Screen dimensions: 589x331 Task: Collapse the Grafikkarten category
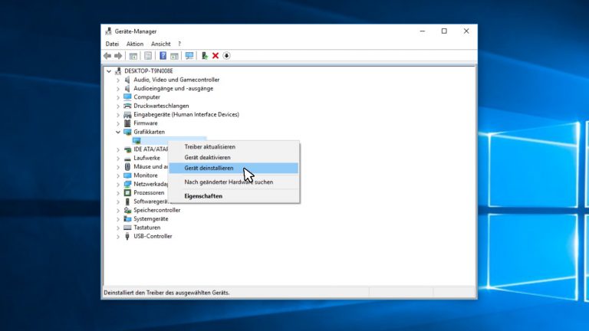(117, 132)
